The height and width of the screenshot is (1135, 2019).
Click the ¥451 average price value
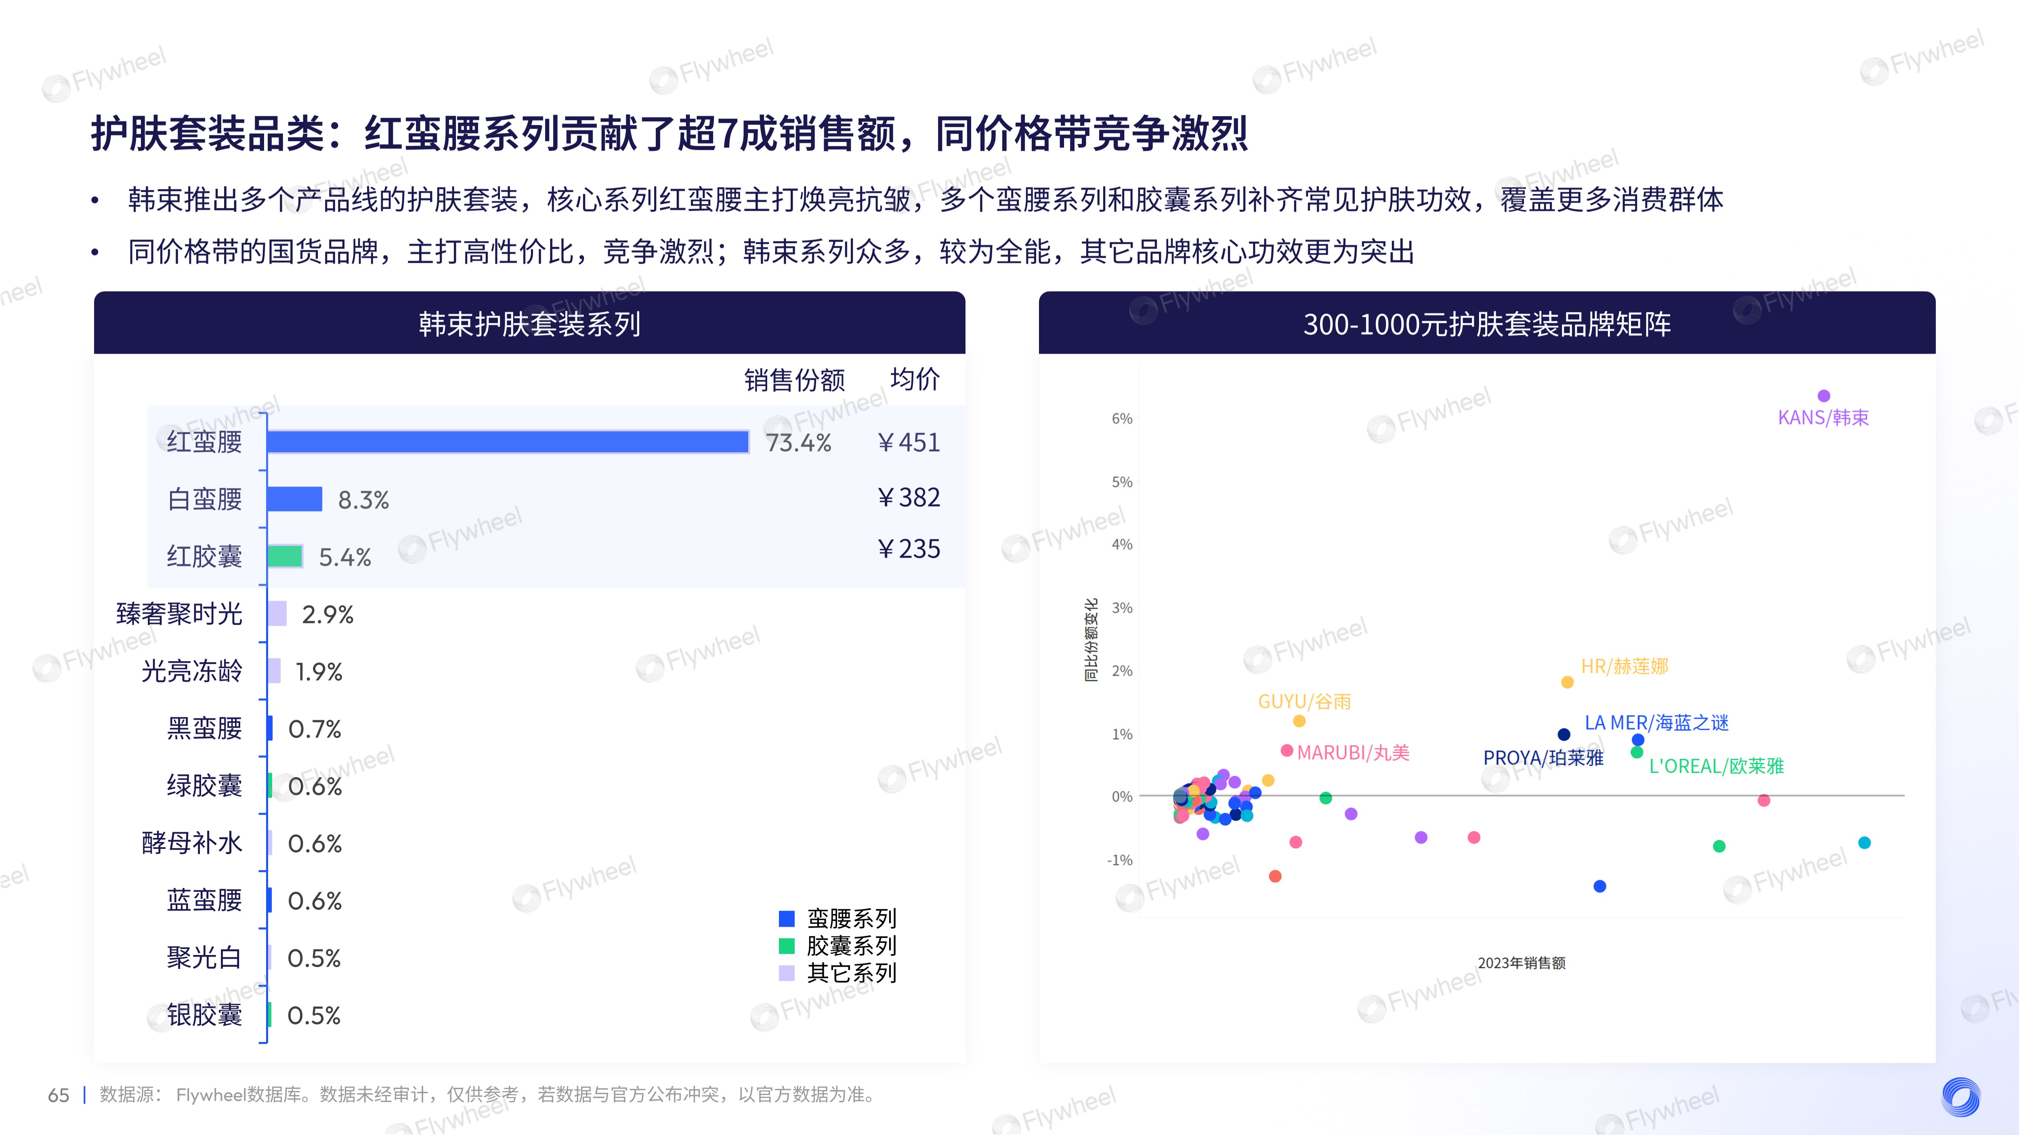point(909,442)
